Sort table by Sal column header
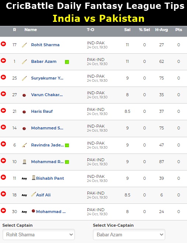Viewport: 187px width, 243px height. (127, 30)
